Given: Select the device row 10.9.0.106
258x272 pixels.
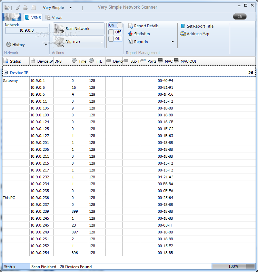Looking at the screenshot, I should pos(129,108).
